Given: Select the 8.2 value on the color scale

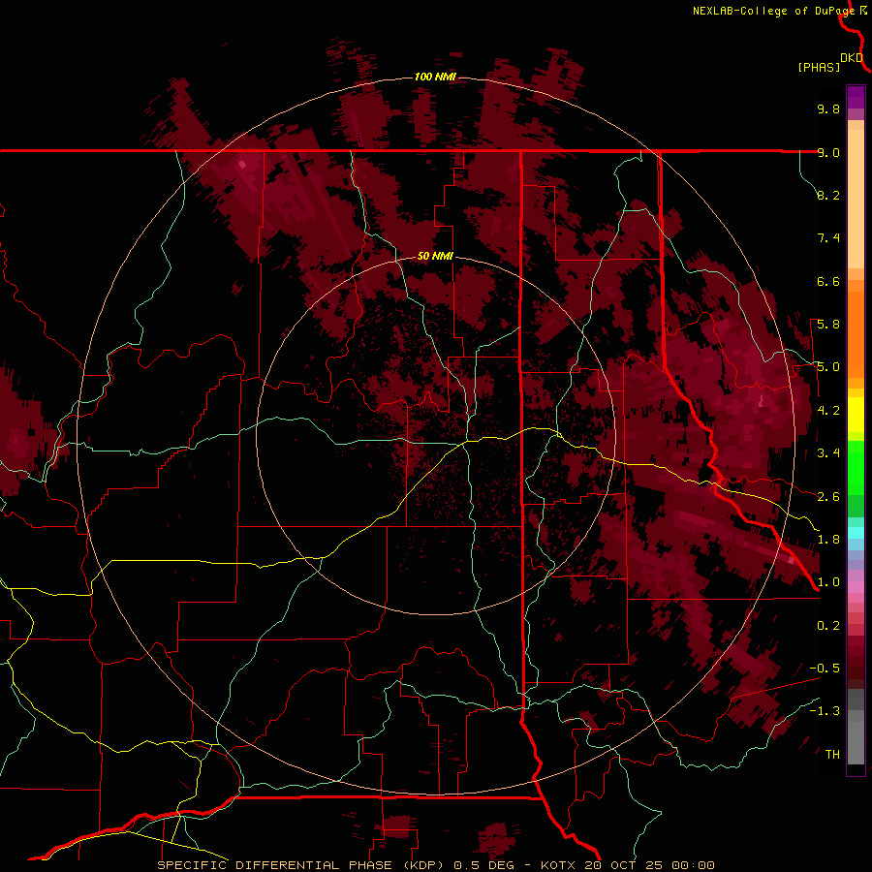Looking at the screenshot, I should click(828, 195).
